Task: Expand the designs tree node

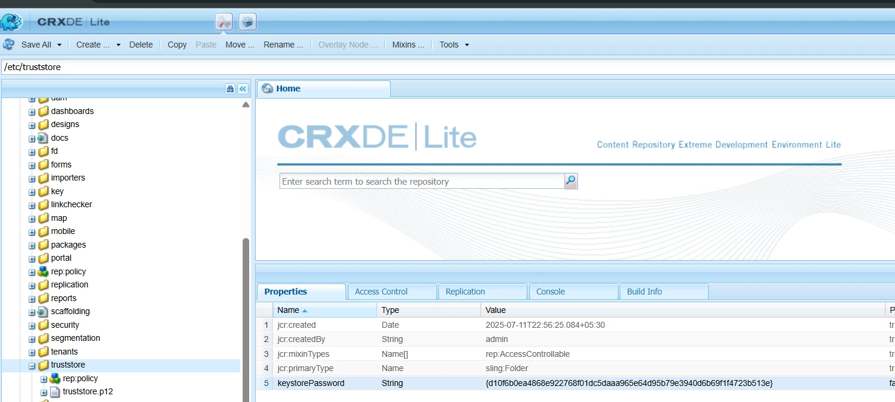Action: [32, 125]
